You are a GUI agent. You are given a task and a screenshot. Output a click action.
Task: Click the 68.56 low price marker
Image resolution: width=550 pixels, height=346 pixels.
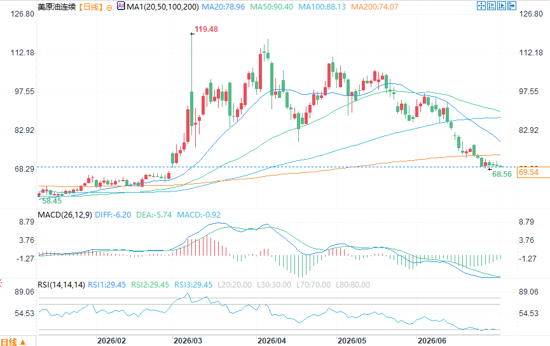[x=502, y=174]
